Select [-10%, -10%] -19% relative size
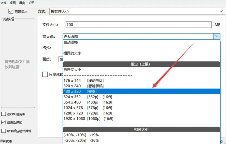 click(x=142, y=135)
